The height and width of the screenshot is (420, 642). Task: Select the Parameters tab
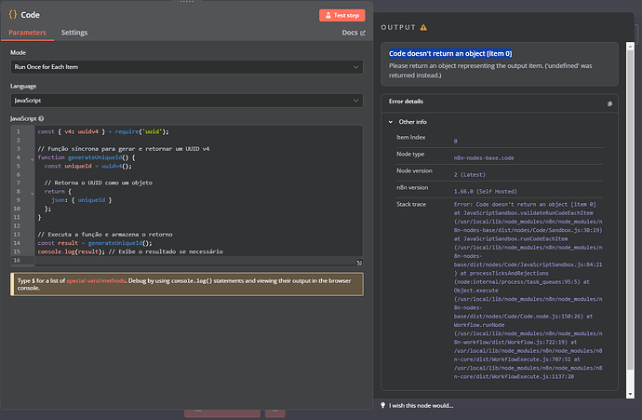click(x=28, y=33)
